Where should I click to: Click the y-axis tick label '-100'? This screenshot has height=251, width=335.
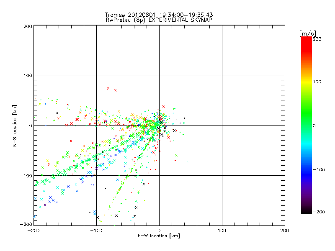(x=26, y=176)
